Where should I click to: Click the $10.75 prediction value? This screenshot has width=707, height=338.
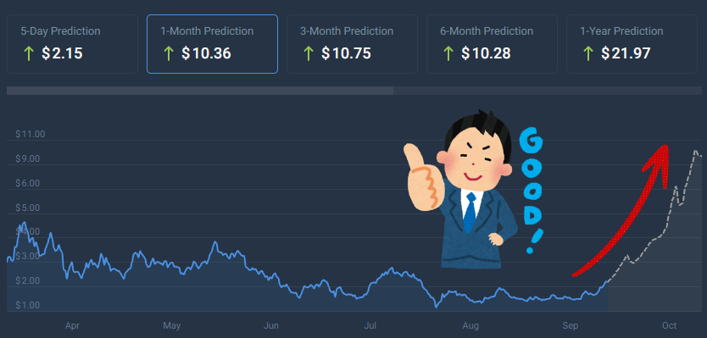point(346,53)
